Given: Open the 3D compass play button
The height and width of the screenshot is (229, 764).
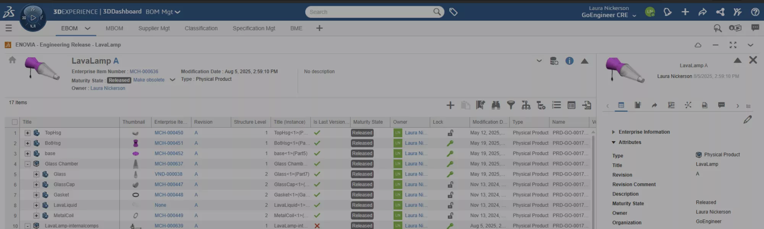Looking at the screenshot, I should click(x=33, y=17).
